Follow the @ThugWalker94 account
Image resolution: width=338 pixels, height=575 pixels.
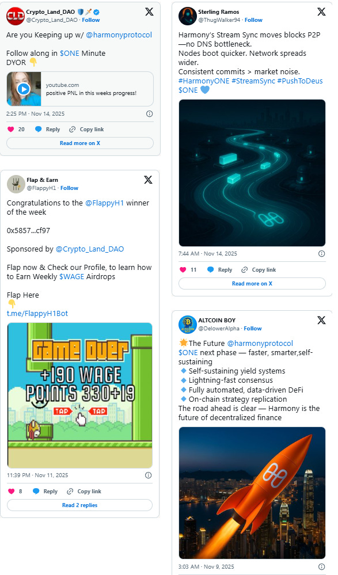(x=253, y=20)
